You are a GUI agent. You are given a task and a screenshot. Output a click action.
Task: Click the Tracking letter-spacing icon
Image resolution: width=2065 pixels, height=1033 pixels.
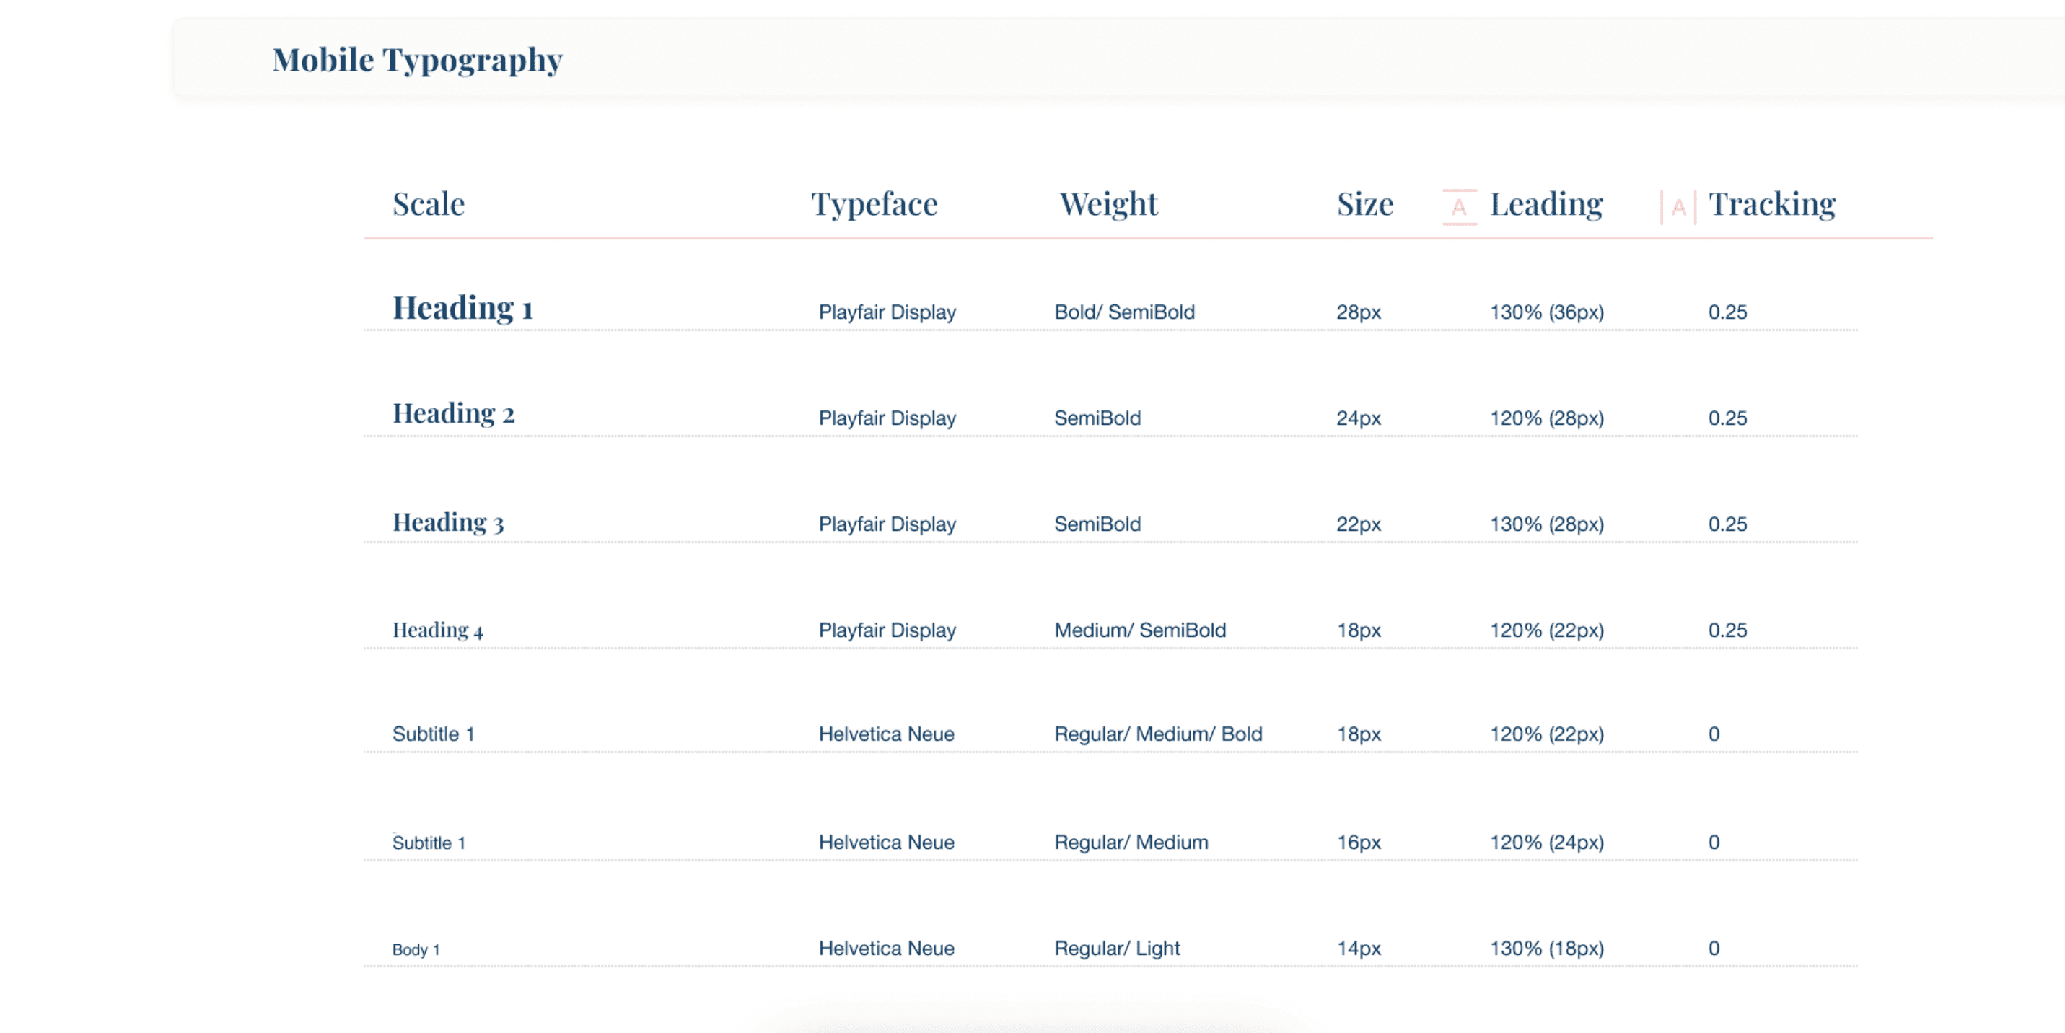(x=1678, y=208)
